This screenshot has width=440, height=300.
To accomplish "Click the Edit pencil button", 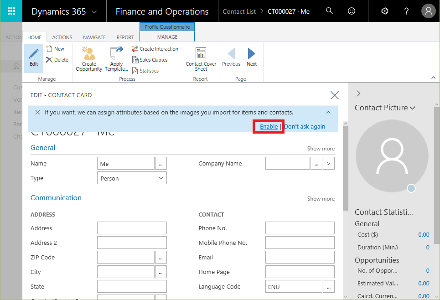I will [x=34, y=58].
